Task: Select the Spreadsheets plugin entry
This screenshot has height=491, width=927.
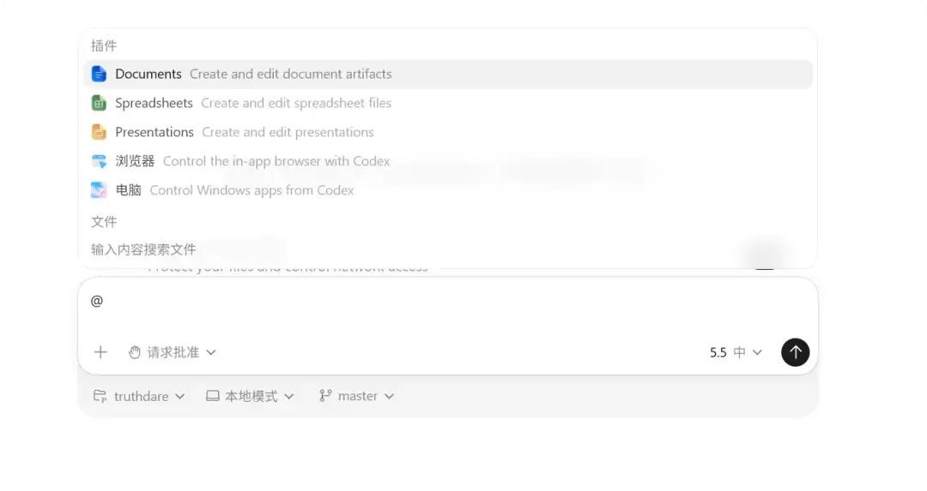Action: coord(448,104)
